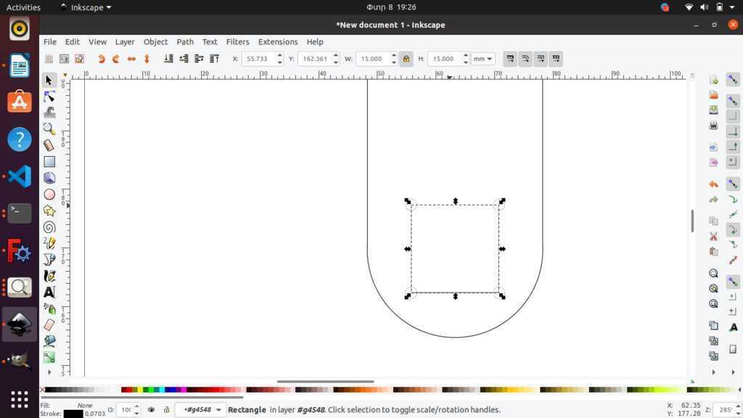Select the Node editing tool

coord(49,97)
